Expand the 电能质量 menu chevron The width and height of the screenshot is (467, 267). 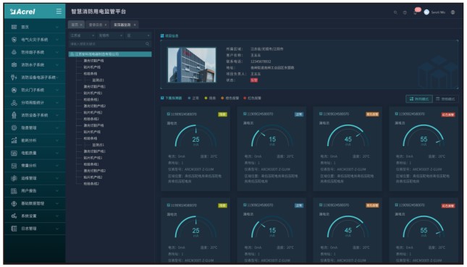coord(57,153)
